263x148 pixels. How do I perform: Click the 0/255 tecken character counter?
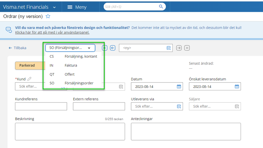[x=114, y=119]
